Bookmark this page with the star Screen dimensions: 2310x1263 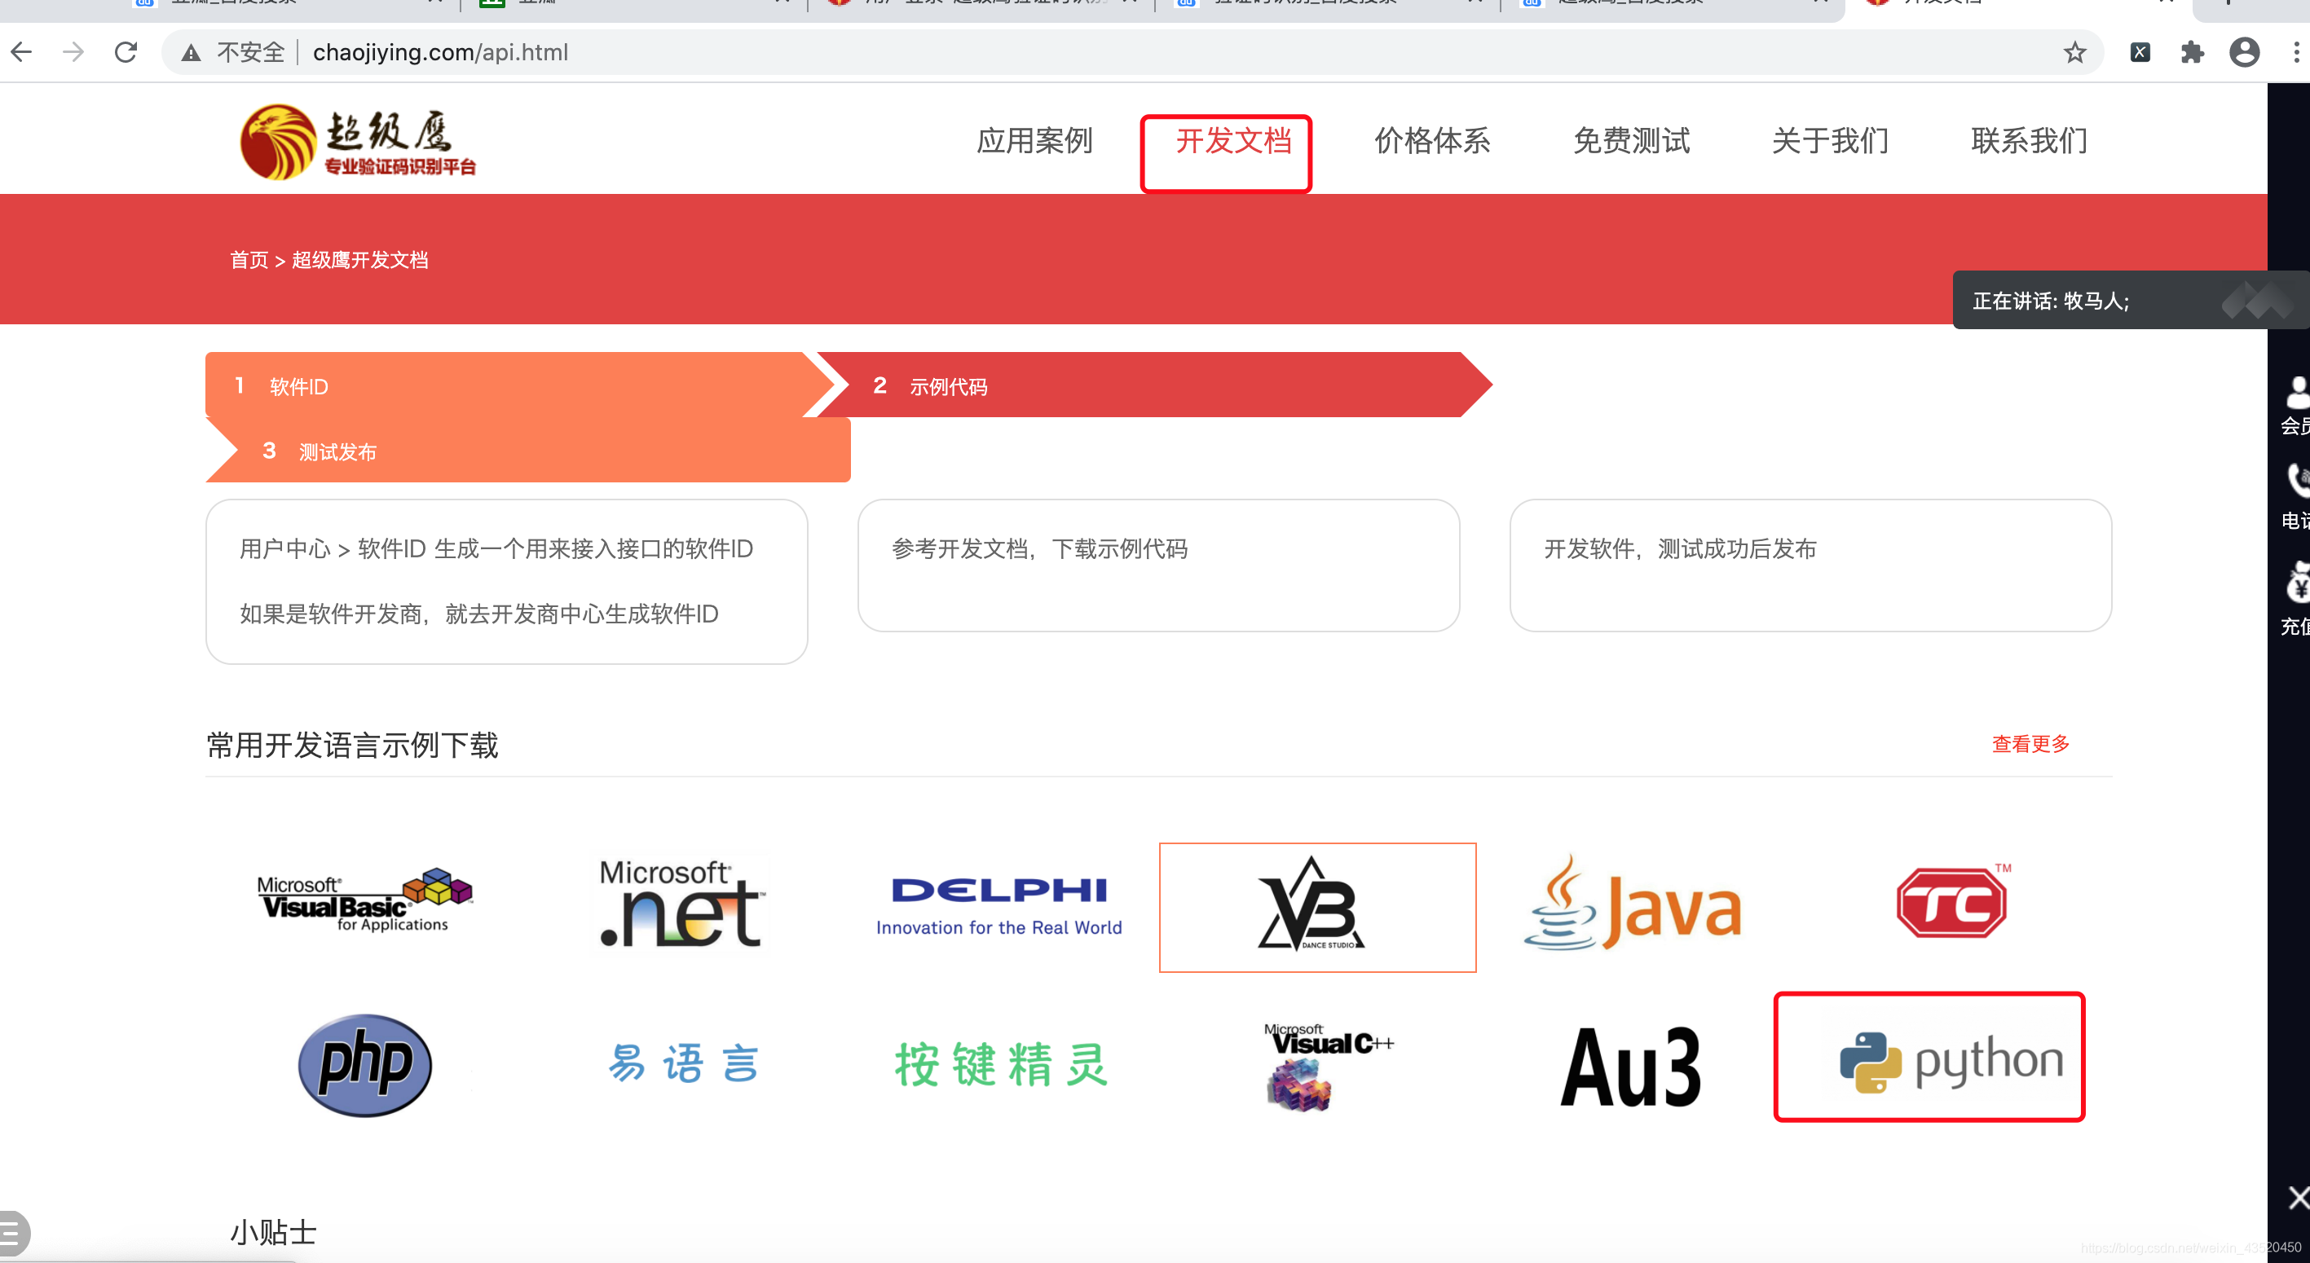click(x=2074, y=53)
